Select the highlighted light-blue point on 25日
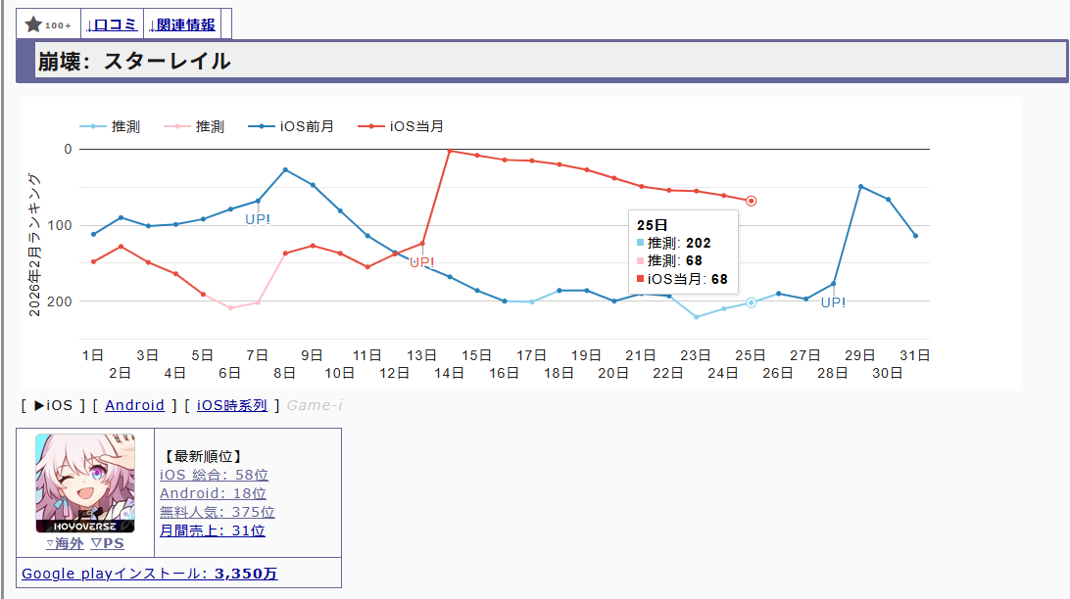 click(751, 302)
